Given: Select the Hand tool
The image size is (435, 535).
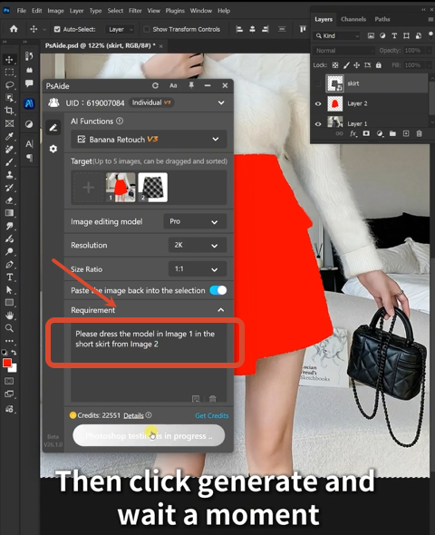Looking at the screenshot, I should (x=9, y=316).
